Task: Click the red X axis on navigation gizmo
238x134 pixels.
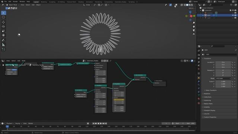Action: [191, 16]
